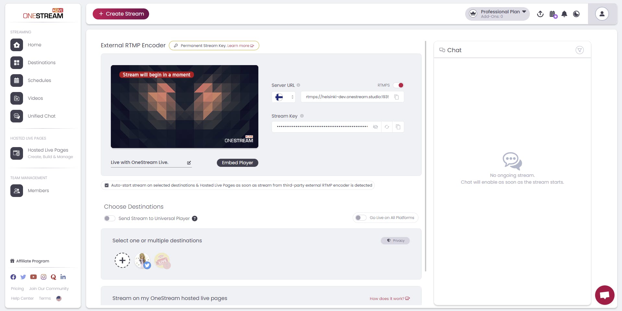Open the server region flag selector
The width and height of the screenshot is (622, 311).
tap(283, 97)
